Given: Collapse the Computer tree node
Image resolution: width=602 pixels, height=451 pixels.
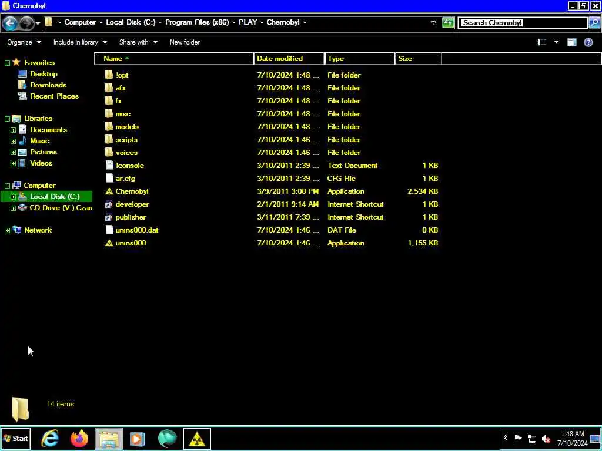Looking at the screenshot, I should [7, 186].
